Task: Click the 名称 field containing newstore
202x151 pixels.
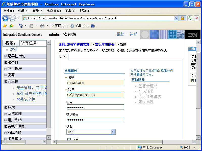Action: [x=95, y=83]
